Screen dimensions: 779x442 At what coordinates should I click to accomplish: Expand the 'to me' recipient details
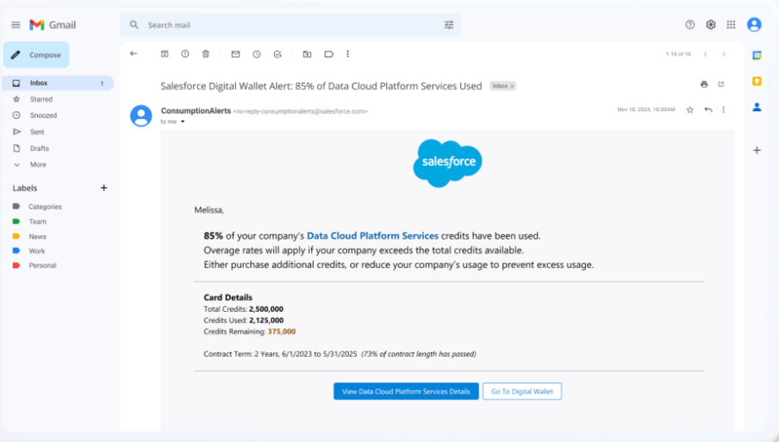[x=183, y=121]
